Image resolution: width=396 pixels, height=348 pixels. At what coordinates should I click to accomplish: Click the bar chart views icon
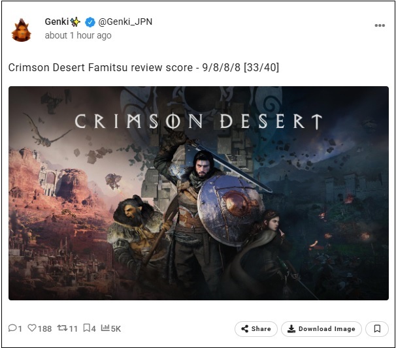coord(105,328)
